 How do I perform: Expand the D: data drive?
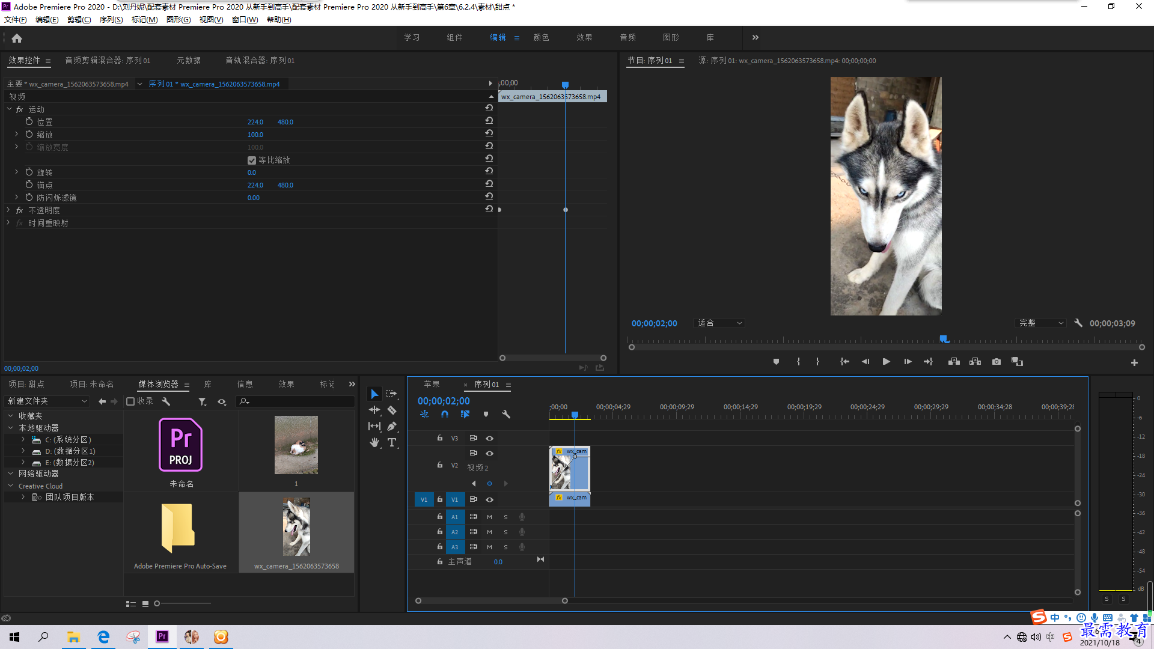click(23, 451)
